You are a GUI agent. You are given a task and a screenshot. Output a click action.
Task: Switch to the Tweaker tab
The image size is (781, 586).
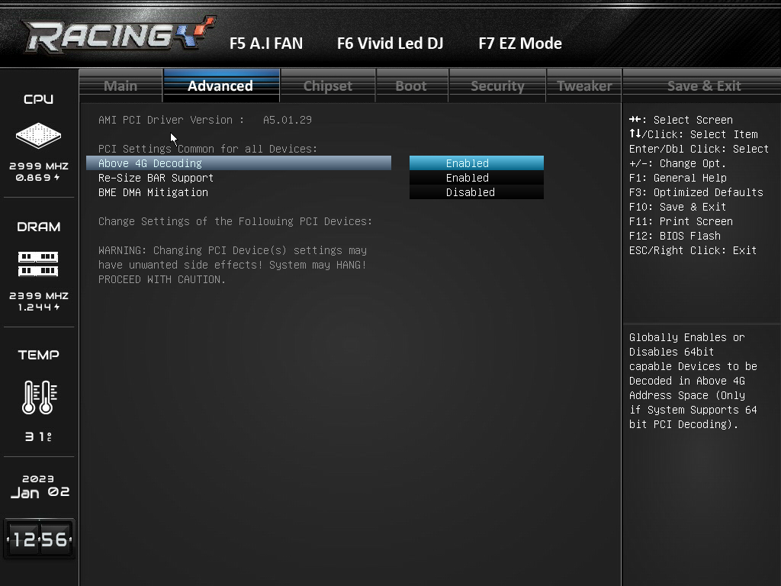pos(584,85)
